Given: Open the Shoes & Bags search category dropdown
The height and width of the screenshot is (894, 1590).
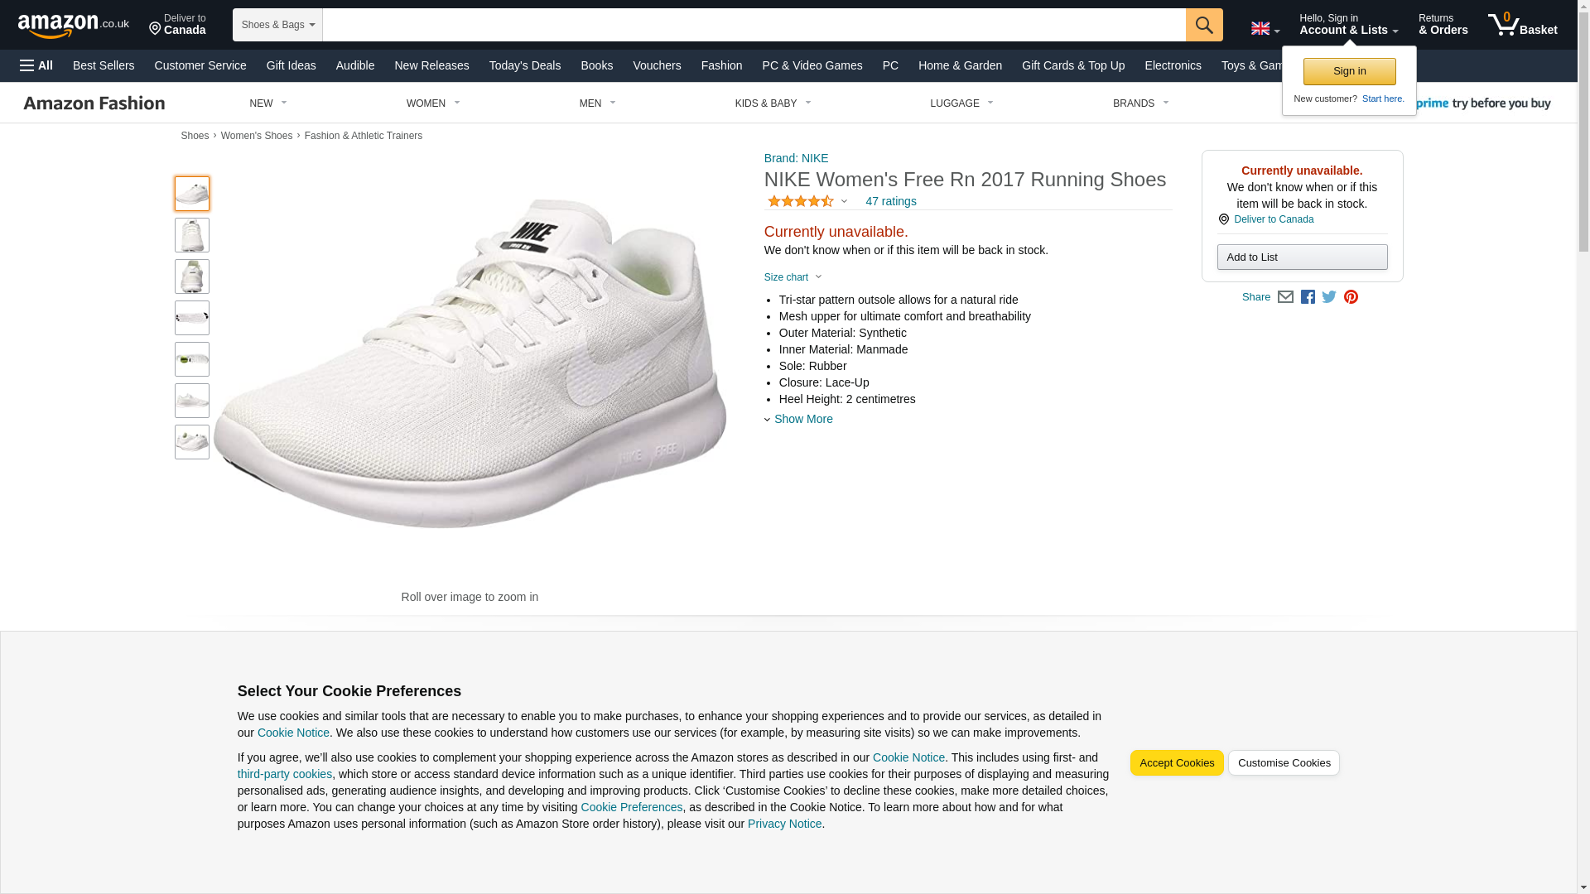Looking at the screenshot, I should coord(277,25).
